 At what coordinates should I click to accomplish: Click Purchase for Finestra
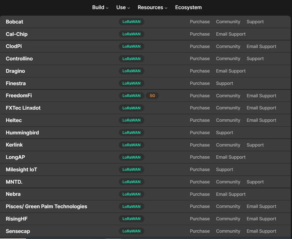pos(200,83)
